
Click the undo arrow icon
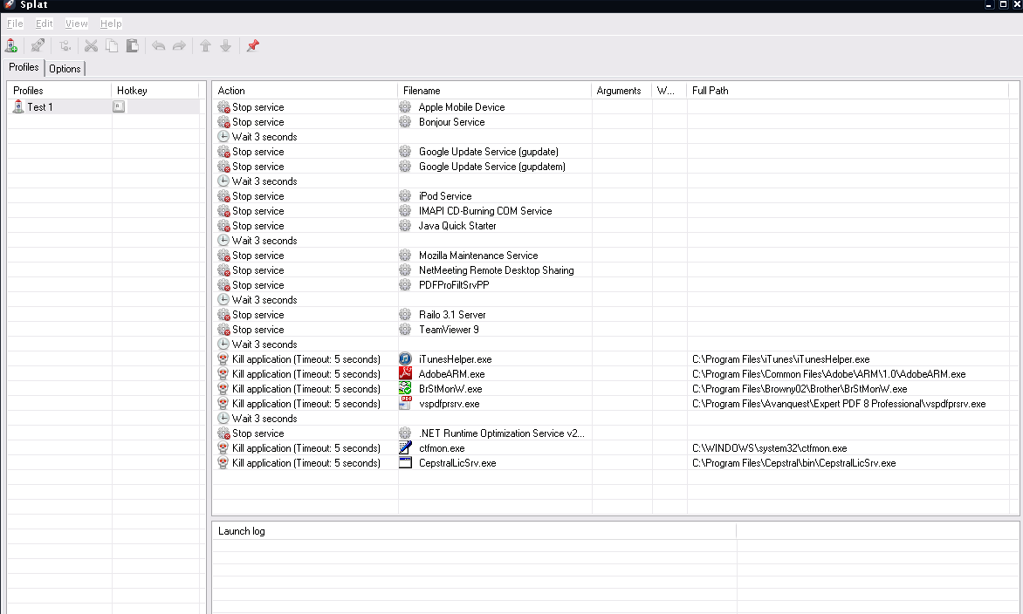(x=158, y=46)
